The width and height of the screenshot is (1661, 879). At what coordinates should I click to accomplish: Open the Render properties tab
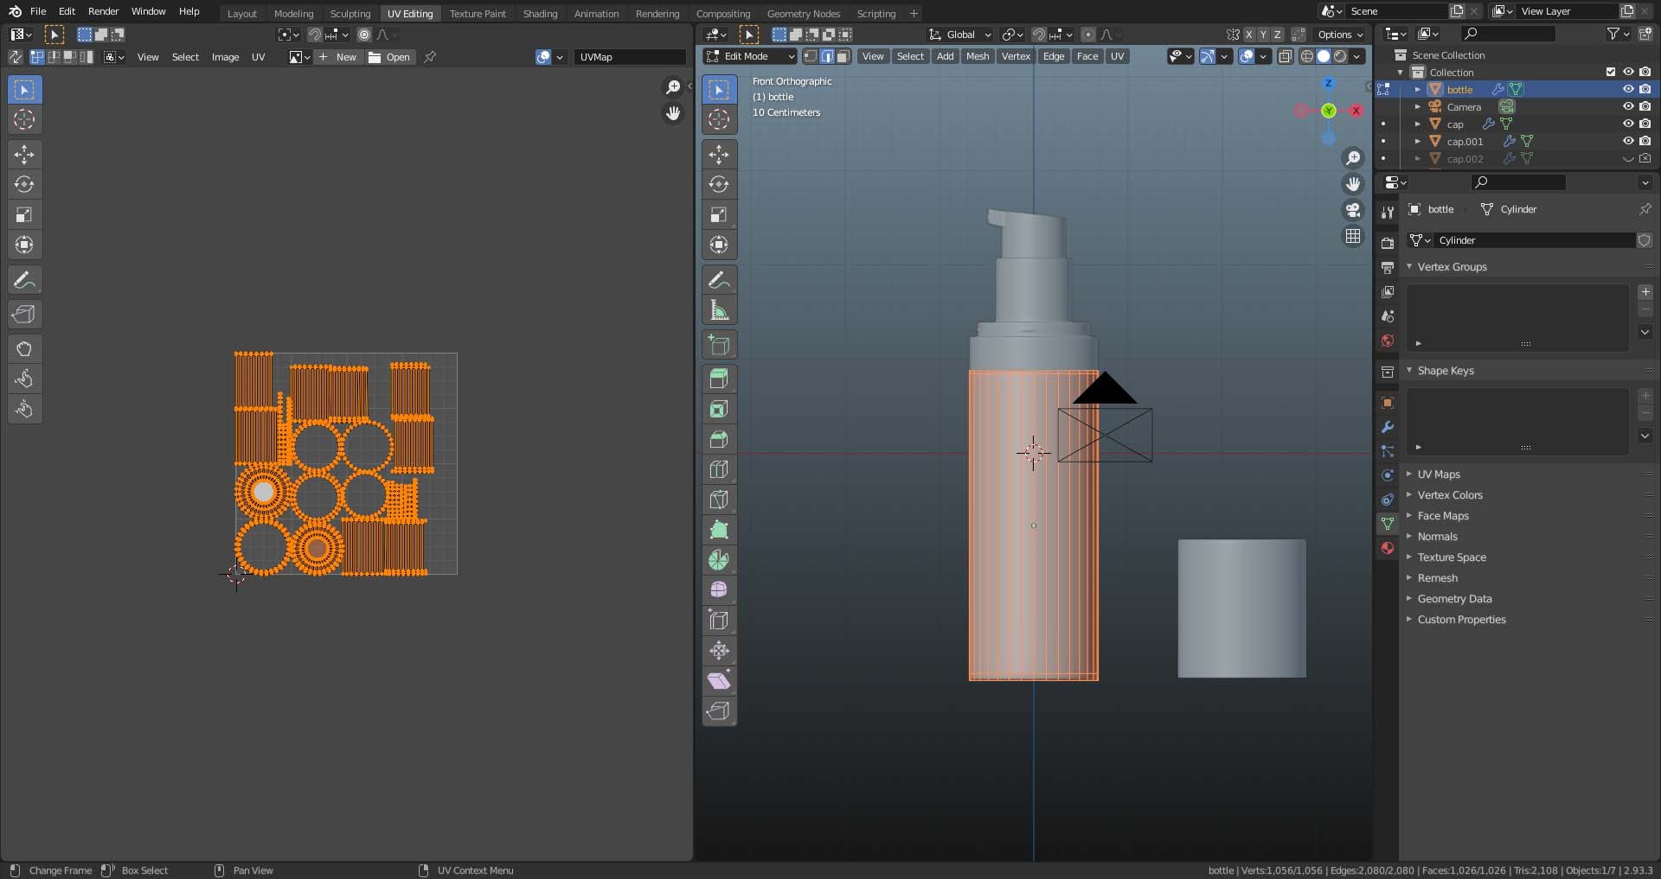pyautogui.click(x=1388, y=244)
